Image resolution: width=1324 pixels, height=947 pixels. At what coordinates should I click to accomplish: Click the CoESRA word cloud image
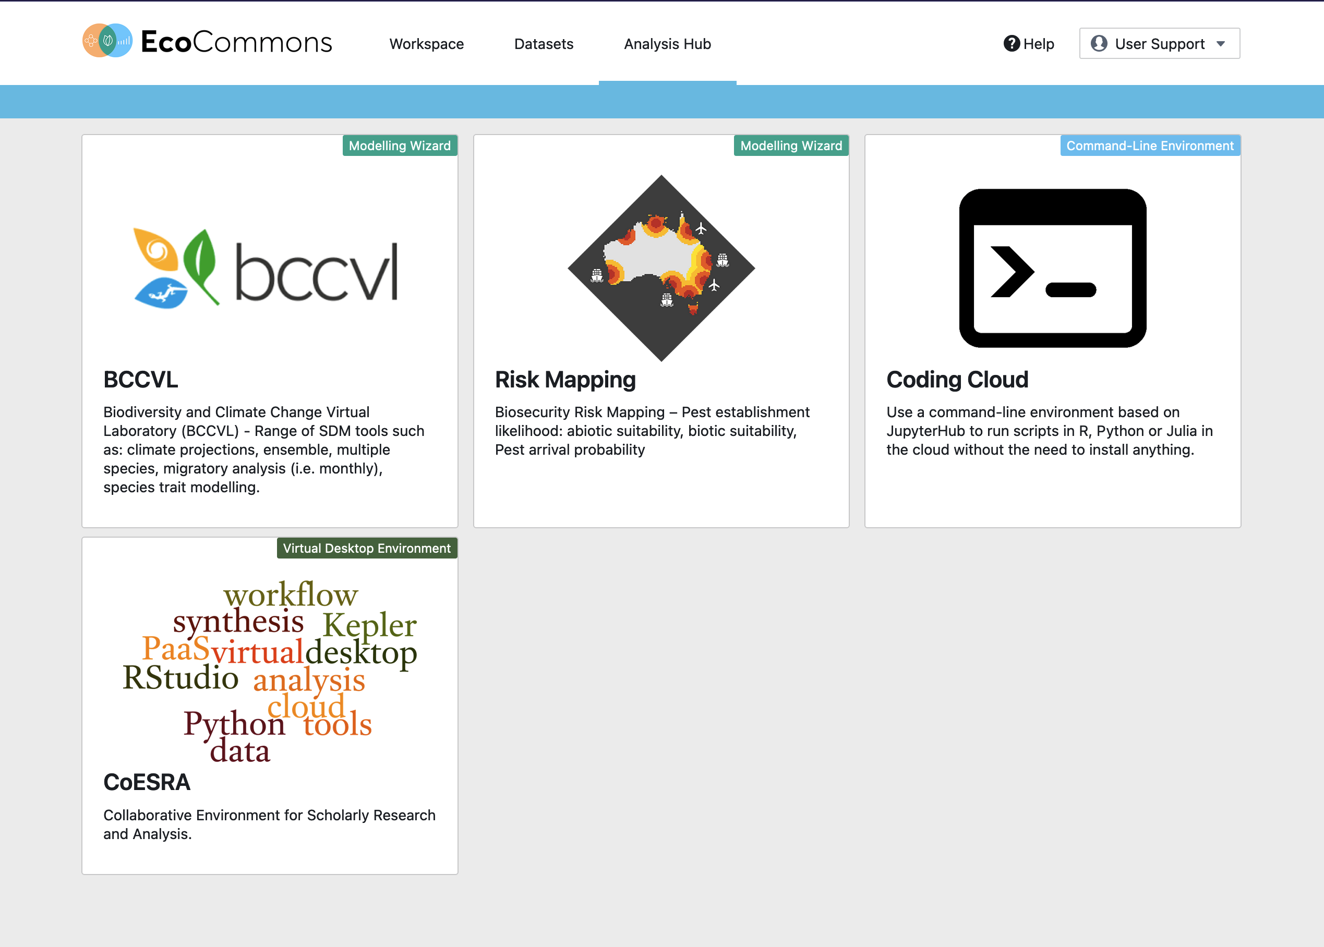tap(270, 671)
